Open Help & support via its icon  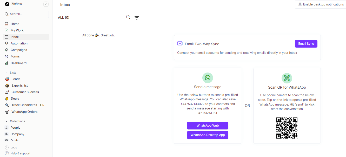tap(6, 153)
